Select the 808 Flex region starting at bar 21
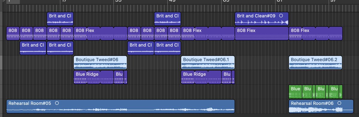Screen dimensions: 359x117 pos(100,33)
